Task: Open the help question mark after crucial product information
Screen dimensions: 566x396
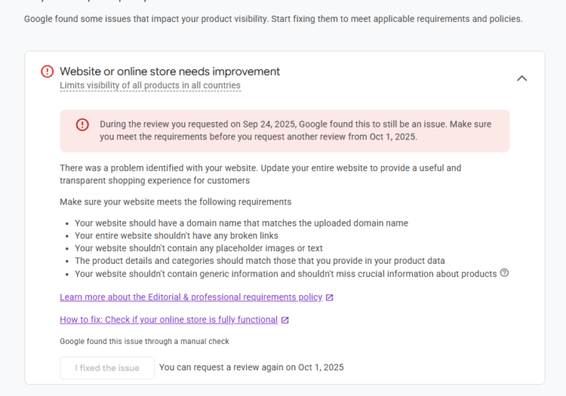Action: pos(505,273)
